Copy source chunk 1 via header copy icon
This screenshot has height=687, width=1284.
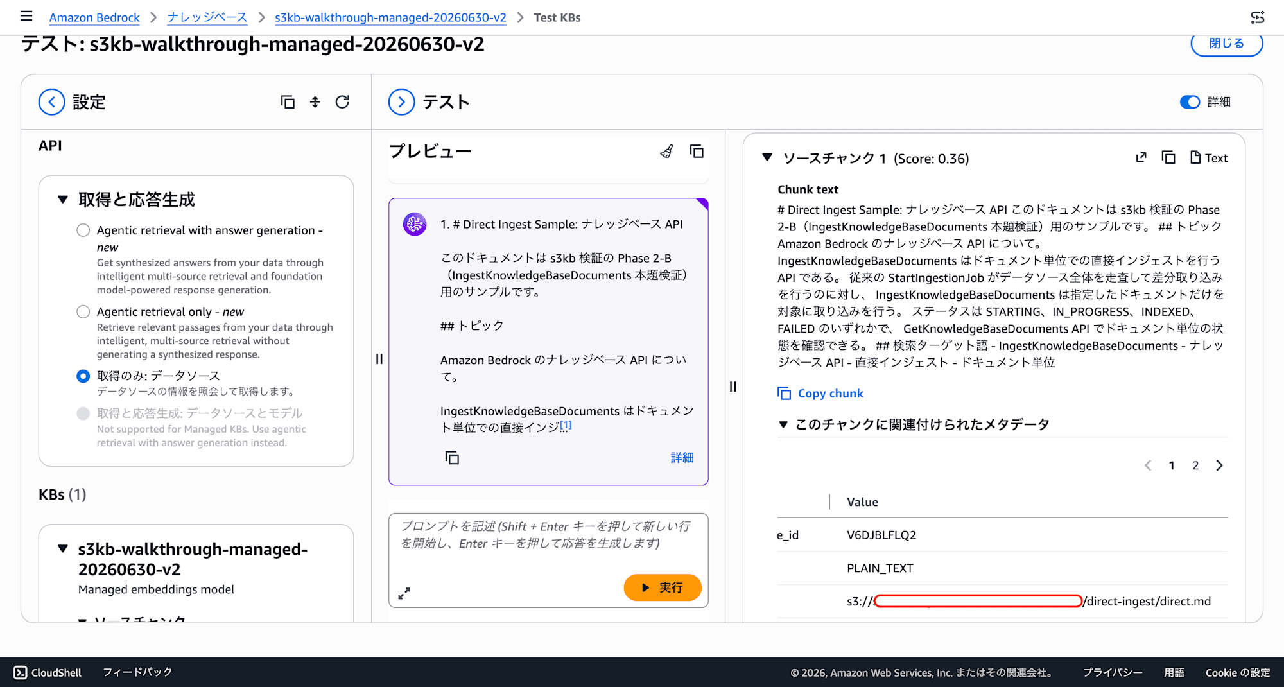1168,157
